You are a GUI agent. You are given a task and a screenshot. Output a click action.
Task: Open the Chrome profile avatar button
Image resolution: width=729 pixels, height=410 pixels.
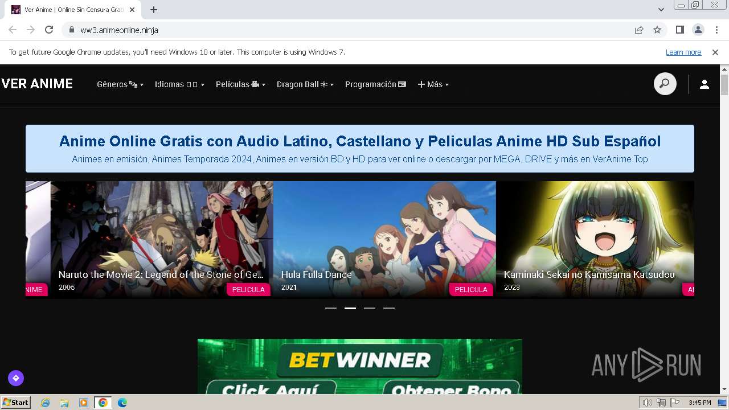pos(698,30)
